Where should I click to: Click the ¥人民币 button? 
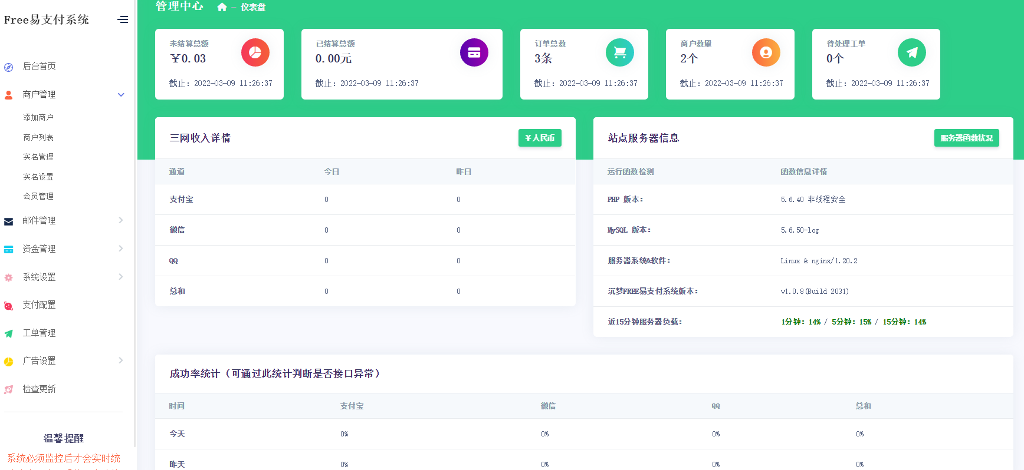coord(540,138)
